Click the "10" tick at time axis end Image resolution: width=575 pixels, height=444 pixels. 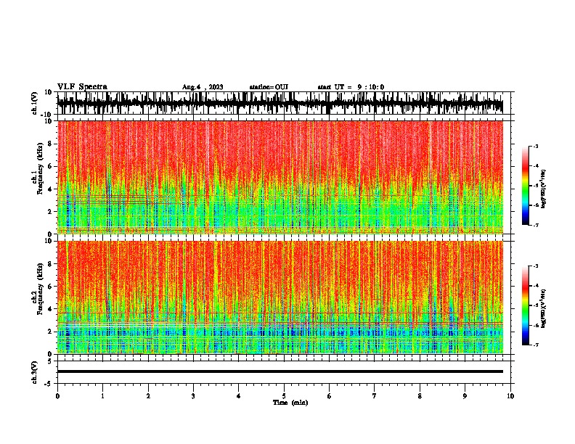pyautogui.click(x=510, y=396)
